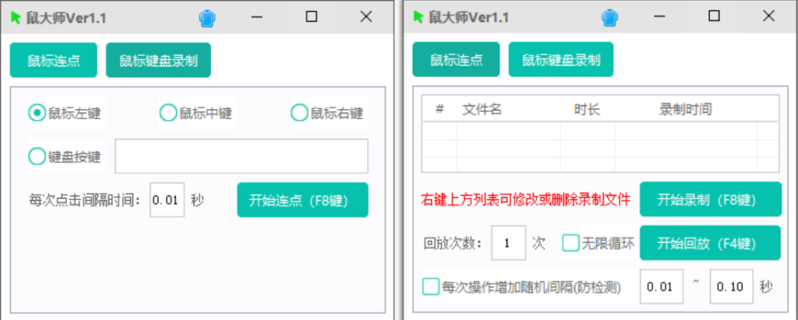
Task: Select the 鼠标左键 radio option
Action: (37, 113)
